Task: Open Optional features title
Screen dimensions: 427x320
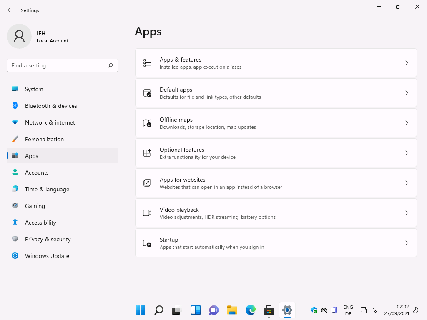Action: pos(182,150)
